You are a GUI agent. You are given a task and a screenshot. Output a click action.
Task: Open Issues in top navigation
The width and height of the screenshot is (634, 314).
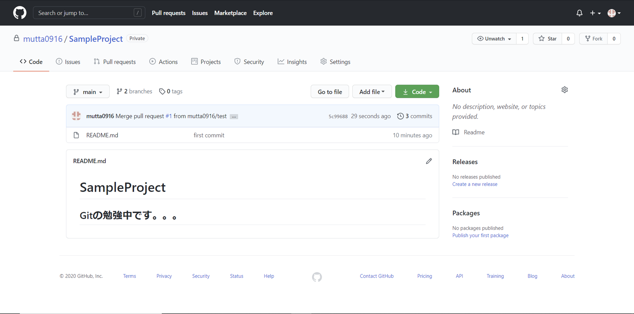(200, 13)
